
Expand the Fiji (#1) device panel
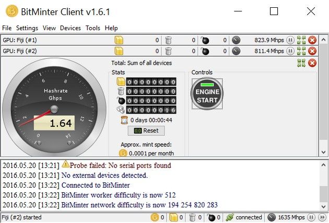click(x=301, y=40)
